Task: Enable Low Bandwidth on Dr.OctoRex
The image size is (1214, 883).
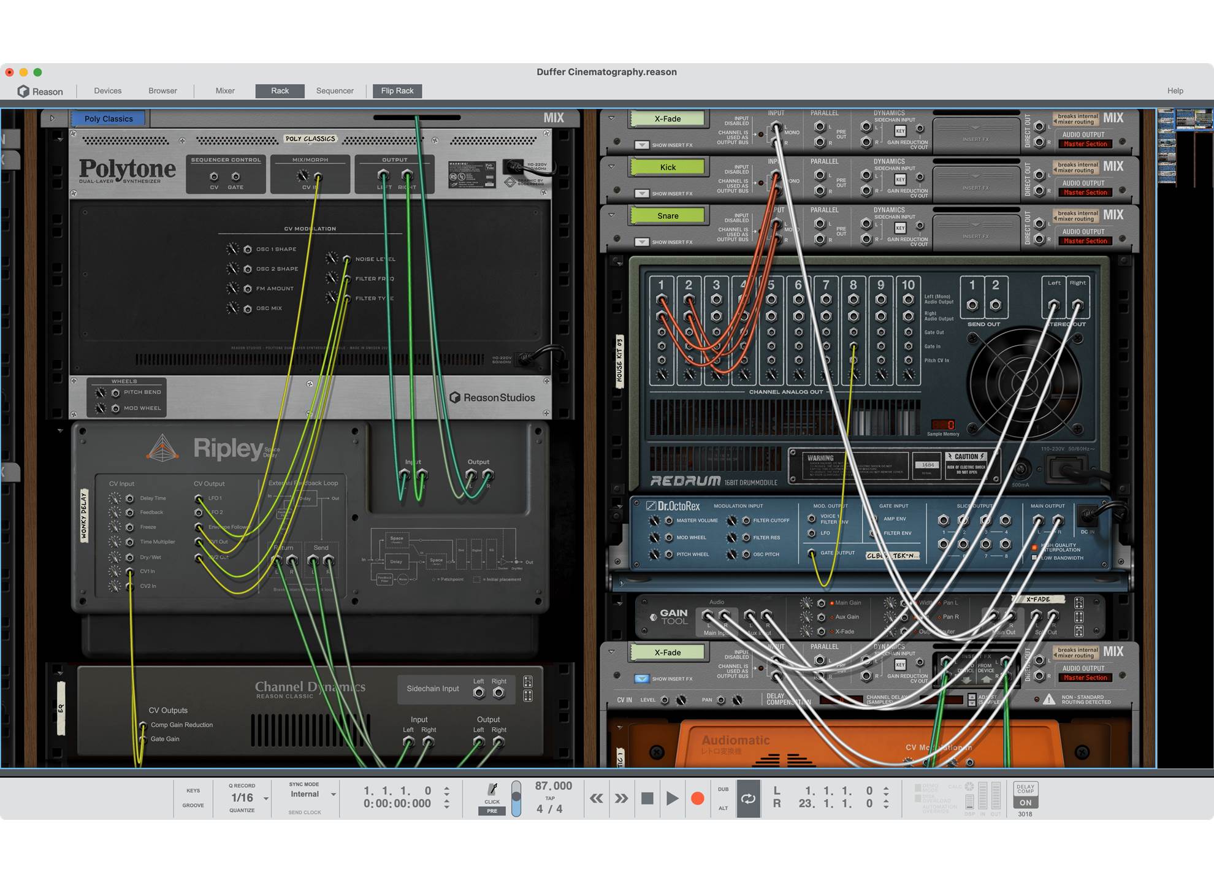Action: tap(1035, 558)
